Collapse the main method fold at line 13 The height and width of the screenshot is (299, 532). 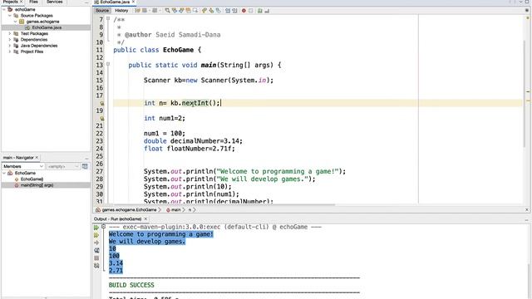pos(108,64)
